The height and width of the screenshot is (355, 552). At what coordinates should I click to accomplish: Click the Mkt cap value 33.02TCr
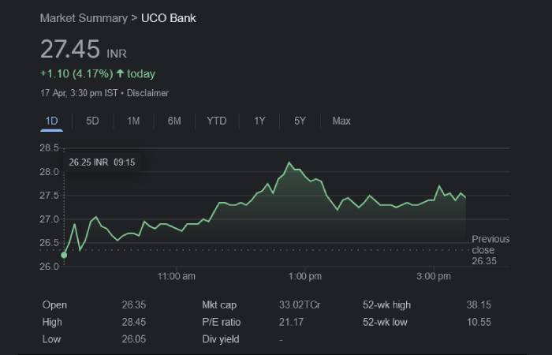(300, 305)
